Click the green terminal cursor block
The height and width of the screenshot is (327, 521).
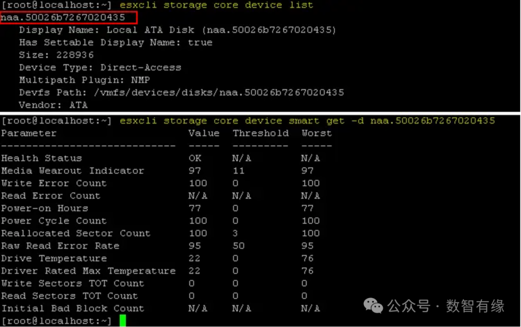point(123,321)
